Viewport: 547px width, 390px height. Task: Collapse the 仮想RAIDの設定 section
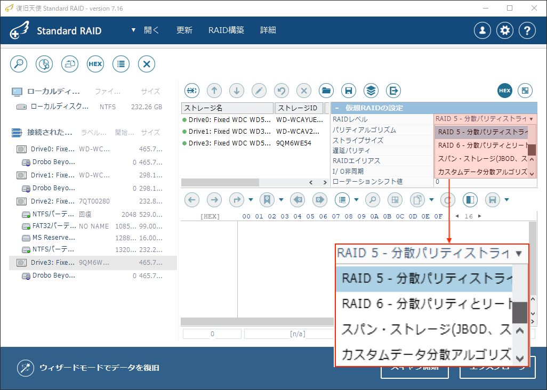[x=337, y=108]
